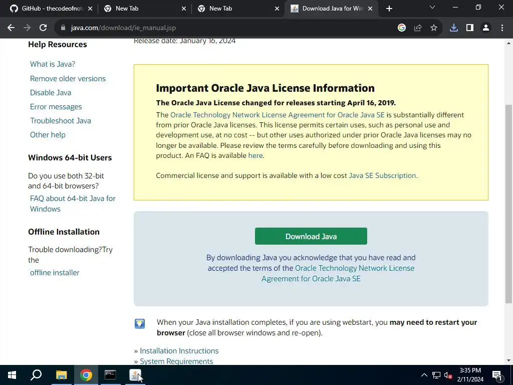Click the page vertical scrollbar thumb
The width and height of the screenshot is (513, 385).
click(x=508, y=204)
